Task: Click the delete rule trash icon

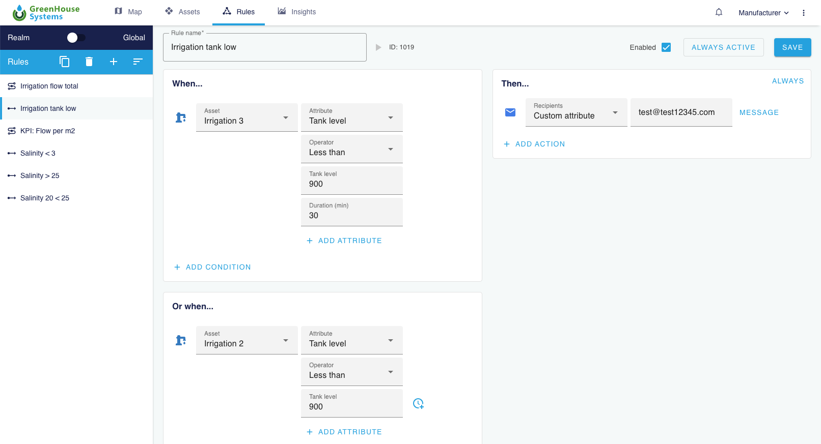Action: click(89, 62)
